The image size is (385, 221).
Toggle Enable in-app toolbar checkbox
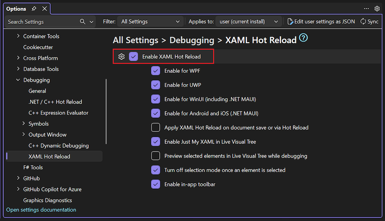click(x=155, y=184)
